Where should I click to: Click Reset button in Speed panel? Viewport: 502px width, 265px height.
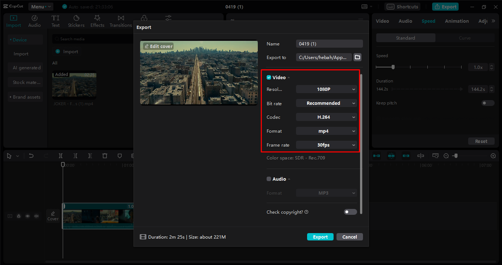[481, 141]
